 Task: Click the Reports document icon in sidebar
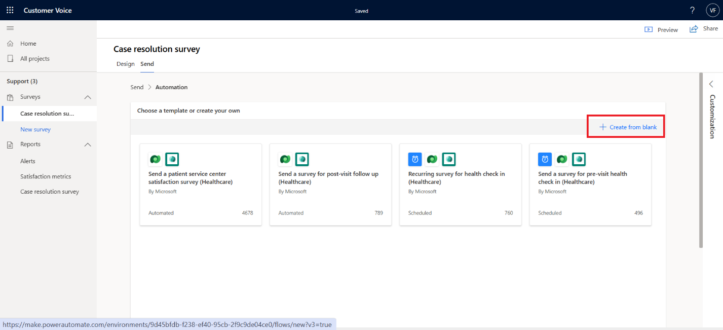(10, 144)
